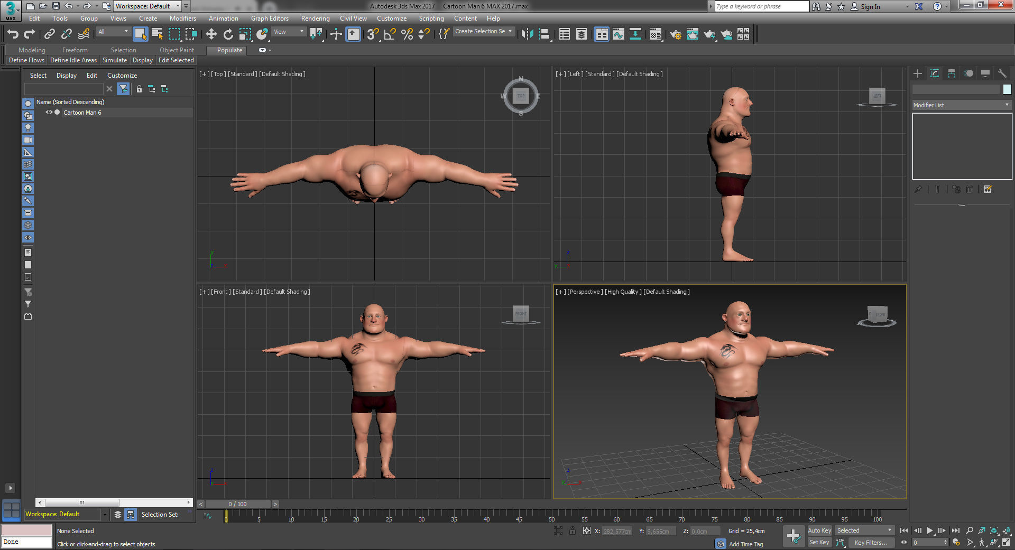Screen dimensions: 1015x550
Task: Enable Auto Key mode
Action: coord(819,530)
